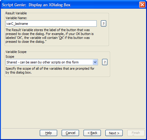This screenshot has height=140, width=147.
Task: Click the separator line above the buttons
Action: coord(73,128)
